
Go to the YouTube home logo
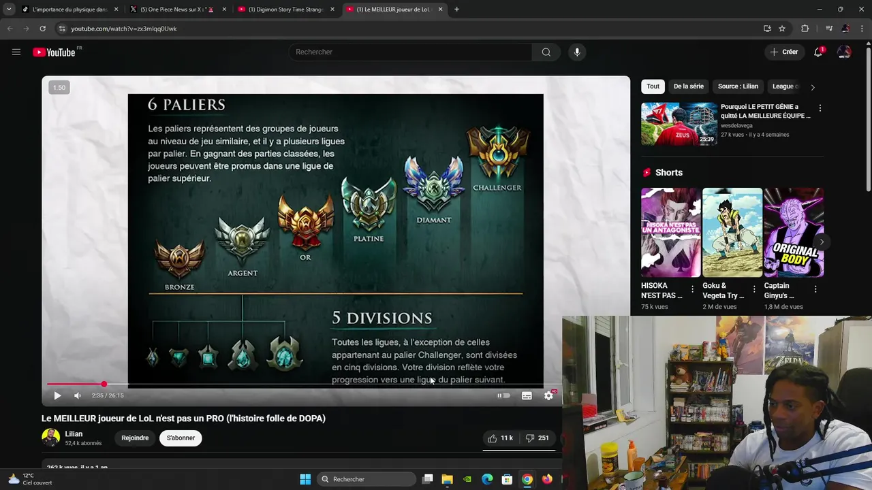click(x=54, y=52)
